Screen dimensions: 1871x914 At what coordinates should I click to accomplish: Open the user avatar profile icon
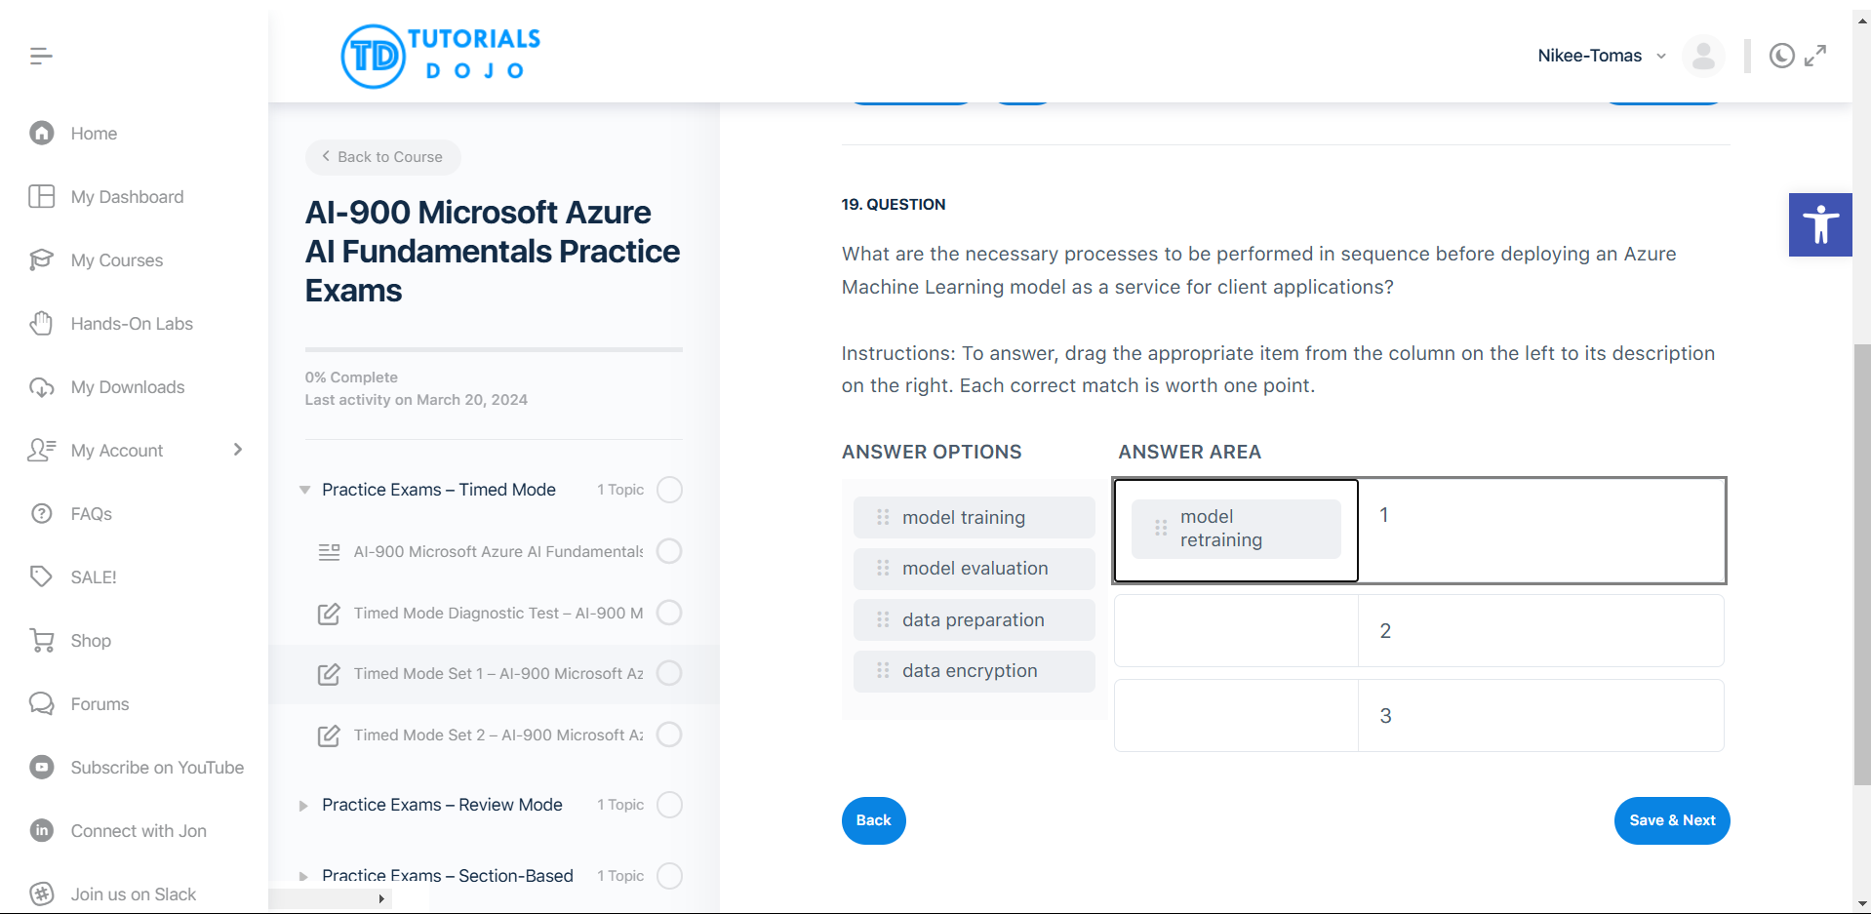(1703, 57)
